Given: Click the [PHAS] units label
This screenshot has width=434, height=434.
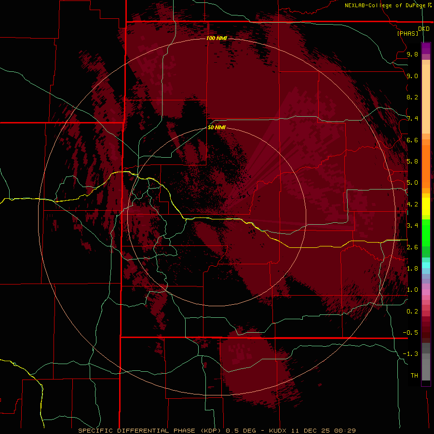Looking at the screenshot, I should (407, 33).
